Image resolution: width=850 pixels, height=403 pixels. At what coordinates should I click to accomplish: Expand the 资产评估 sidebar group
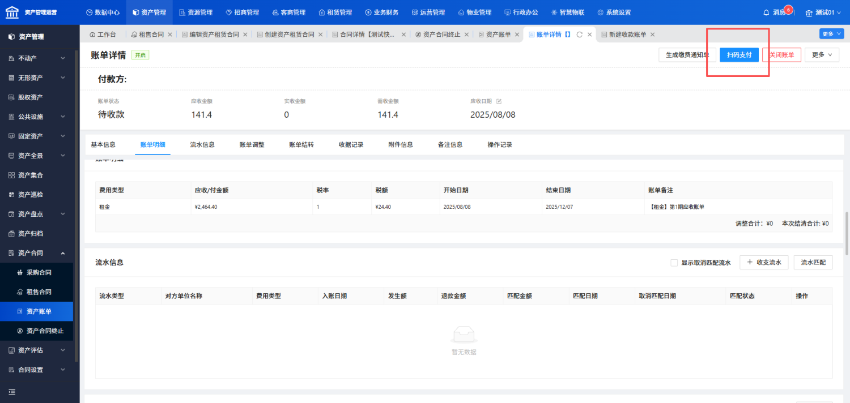click(37, 350)
